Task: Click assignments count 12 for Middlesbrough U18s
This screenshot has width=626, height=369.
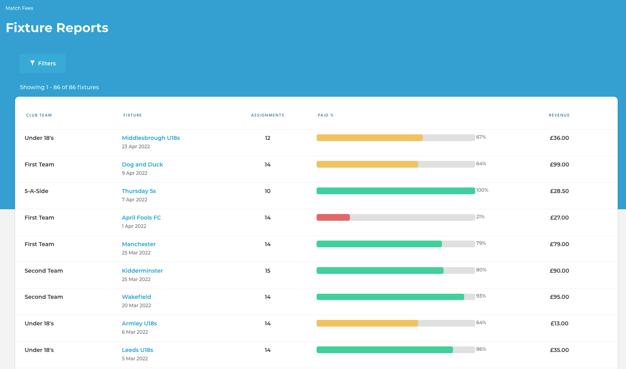Action: pyautogui.click(x=268, y=138)
